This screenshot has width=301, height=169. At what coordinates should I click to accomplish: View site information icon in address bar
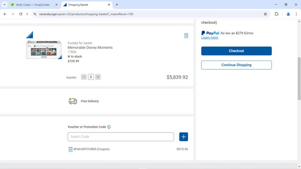point(35,14)
